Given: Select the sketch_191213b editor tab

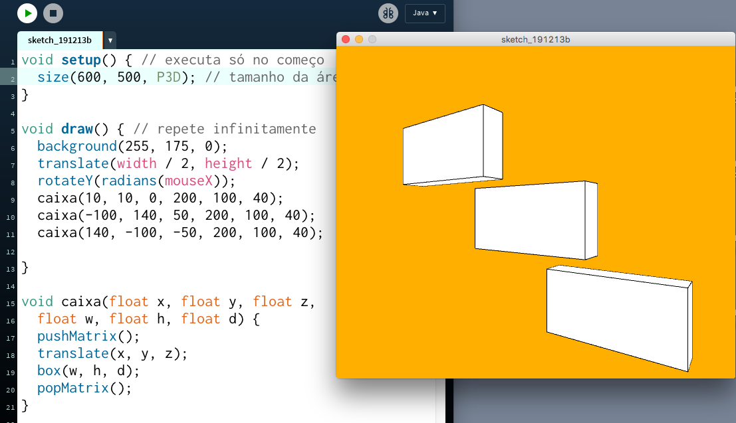Looking at the screenshot, I should (x=60, y=40).
